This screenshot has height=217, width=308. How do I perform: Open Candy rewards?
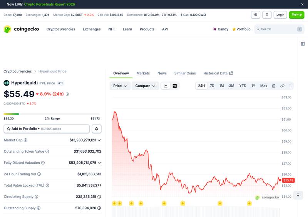(x=221, y=29)
